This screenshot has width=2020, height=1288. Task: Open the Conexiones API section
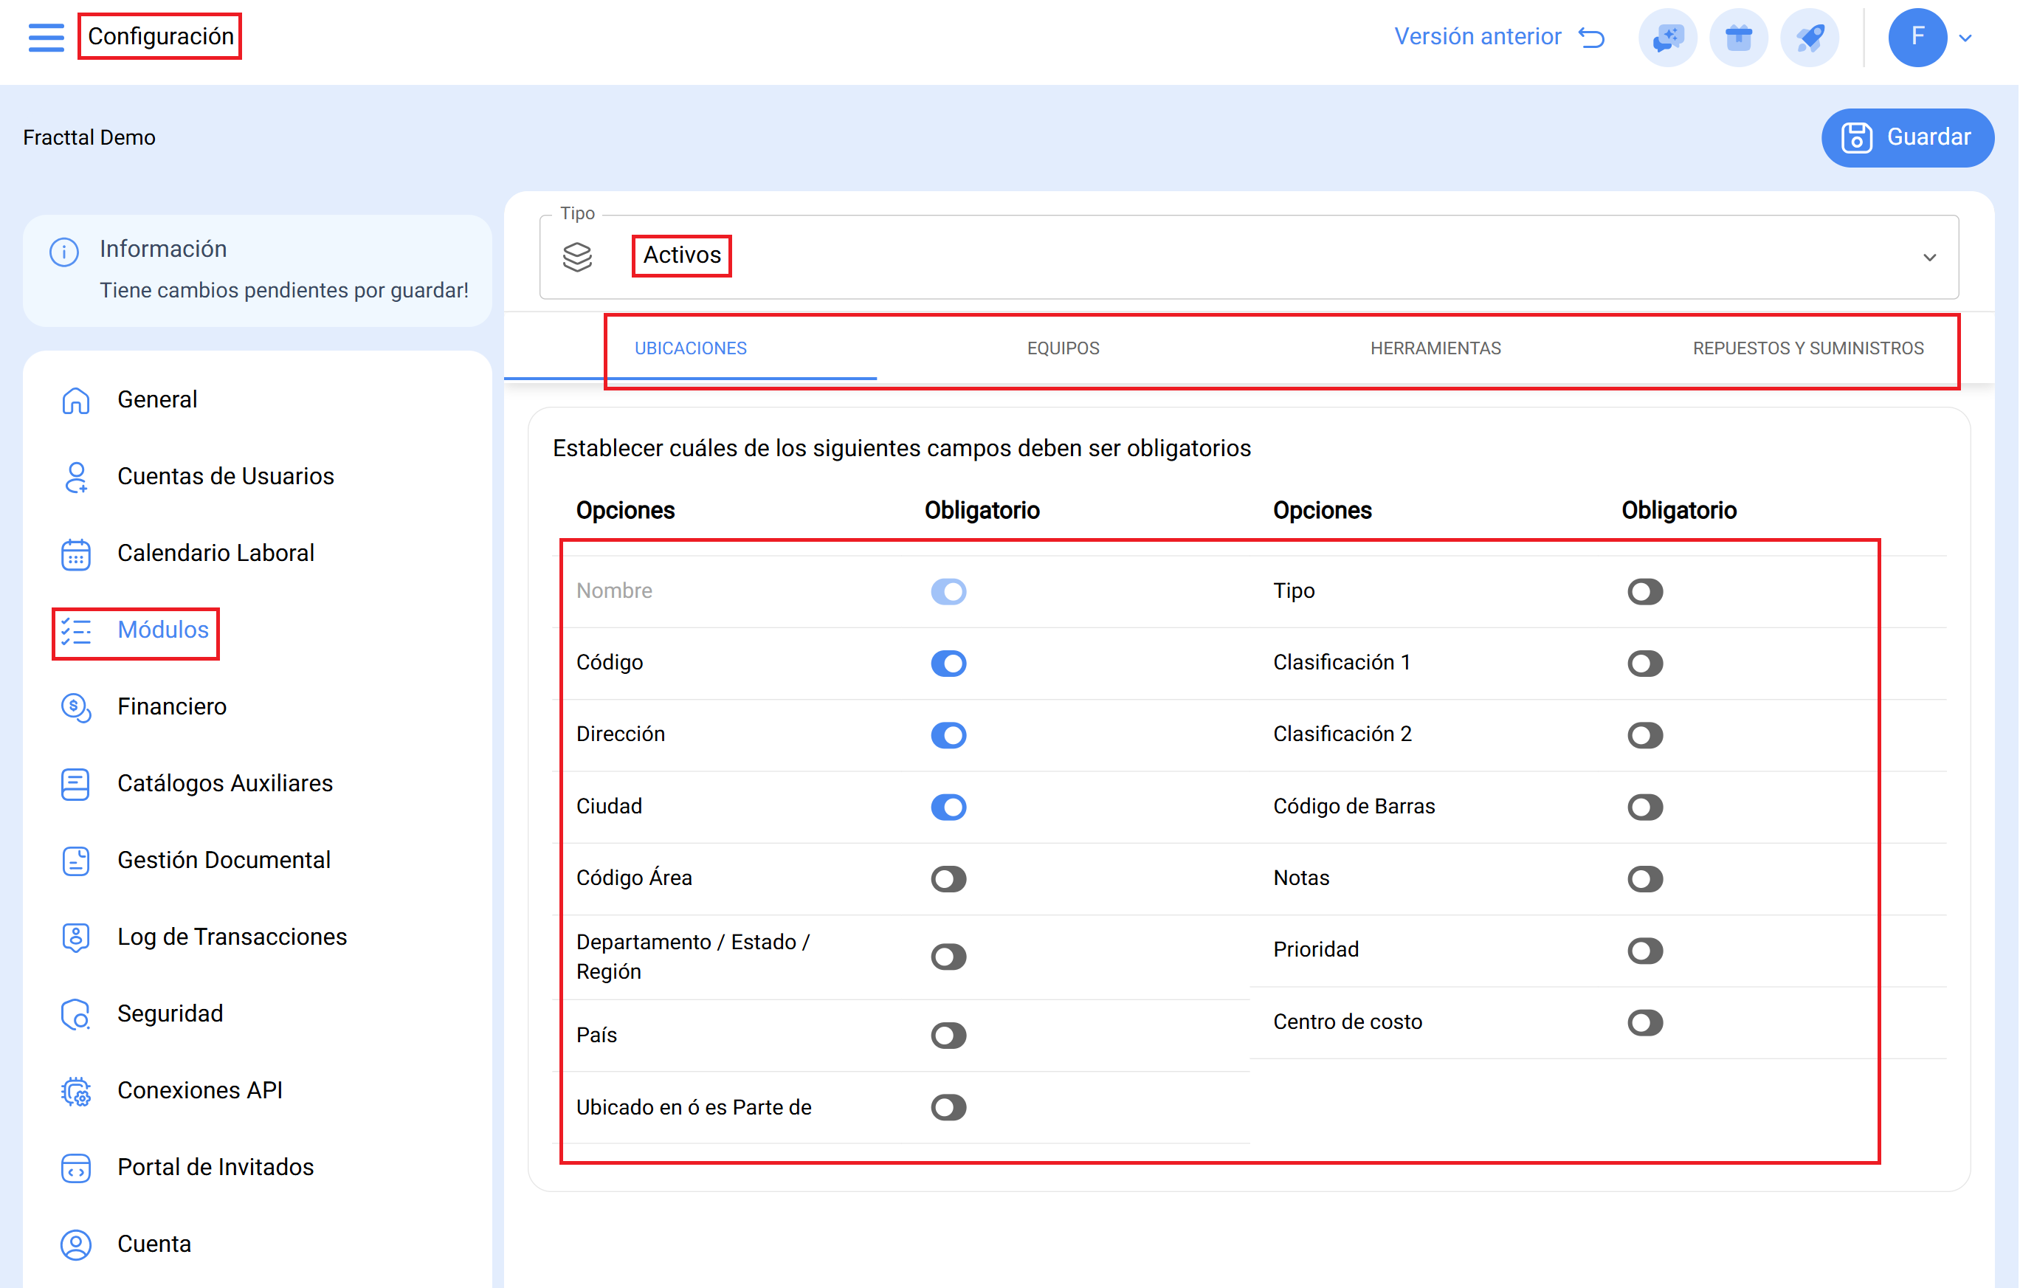tap(201, 1090)
